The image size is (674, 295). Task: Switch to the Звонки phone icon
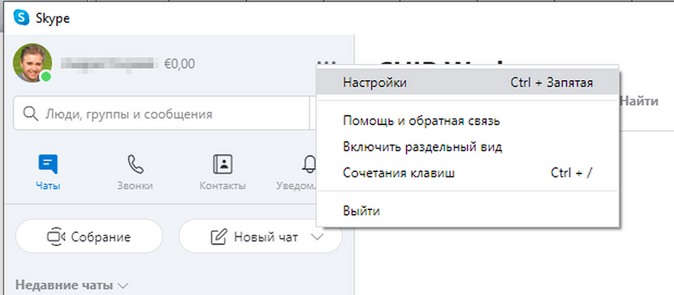(x=135, y=165)
